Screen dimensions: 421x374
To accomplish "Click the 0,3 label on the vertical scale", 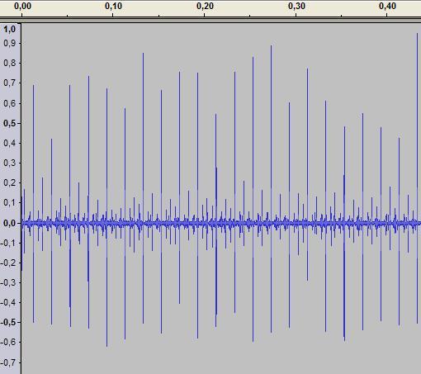I will pyautogui.click(x=10, y=163).
